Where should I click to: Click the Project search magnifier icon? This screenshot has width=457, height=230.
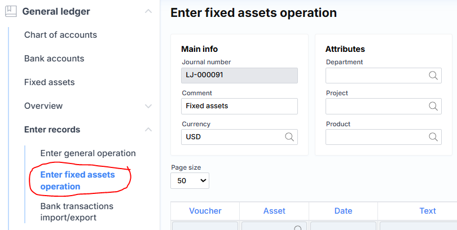tap(433, 106)
